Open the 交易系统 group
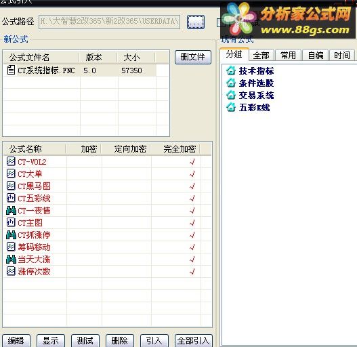Image resolution: width=357 pixels, height=347 pixels. pos(256,96)
